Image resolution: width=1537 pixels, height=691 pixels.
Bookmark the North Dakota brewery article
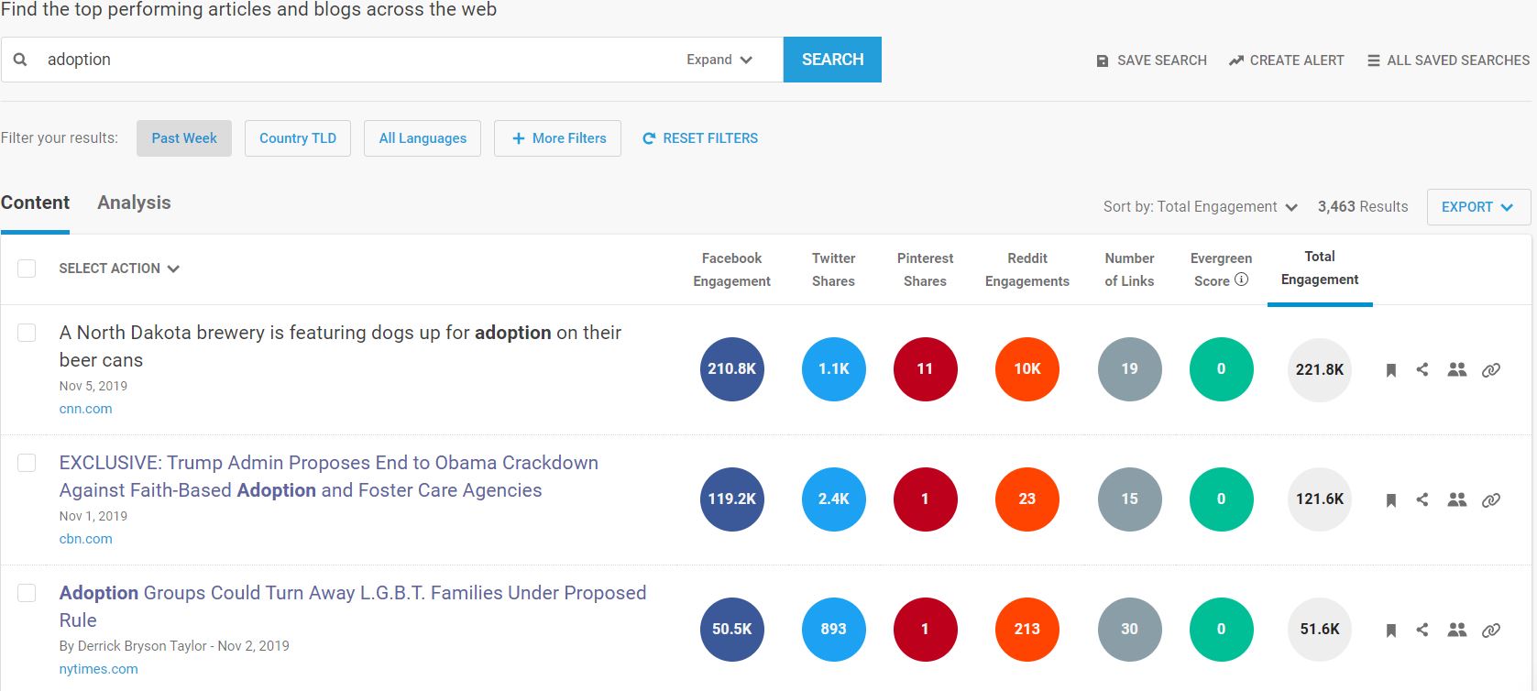1390,369
